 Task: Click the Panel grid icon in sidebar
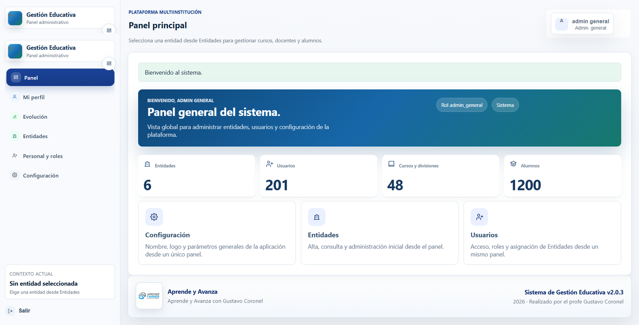(16, 77)
